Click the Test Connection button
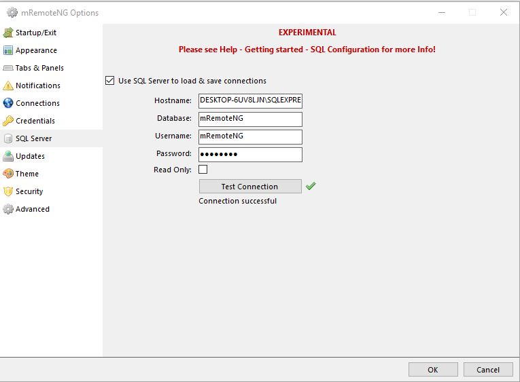The width and height of the screenshot is (520, 382). tap(250, 187)
